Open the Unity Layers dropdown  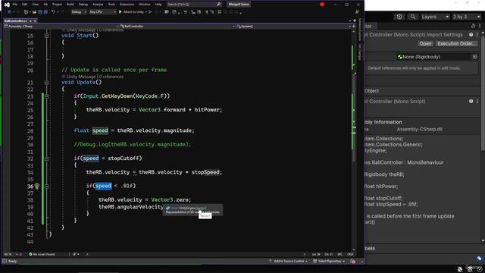point(435,17)
